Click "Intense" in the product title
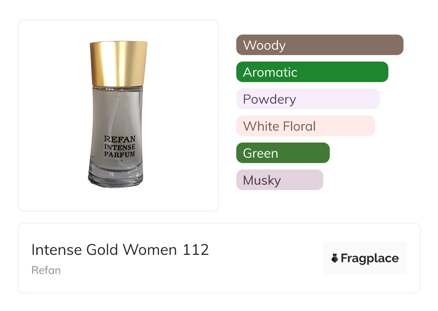Image resolution: width=438 pixels, height=311 pixels. coord(57,250)
